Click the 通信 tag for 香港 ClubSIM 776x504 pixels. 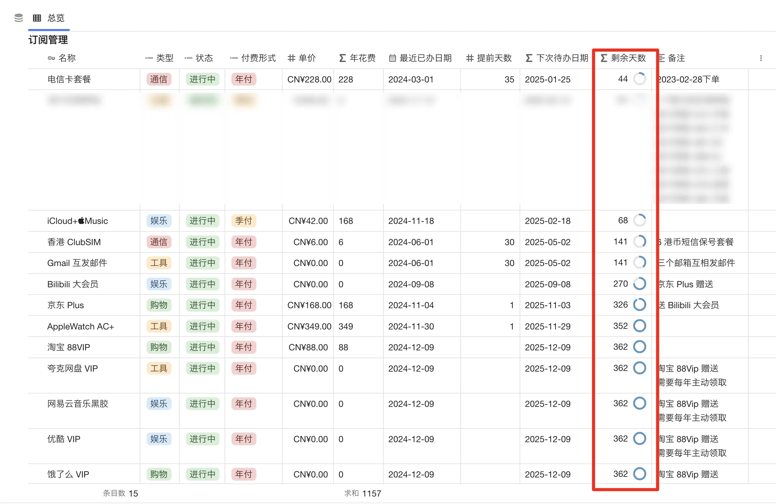[x=159, y=242]
